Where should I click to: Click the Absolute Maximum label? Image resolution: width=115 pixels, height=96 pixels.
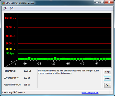point(13,85)
